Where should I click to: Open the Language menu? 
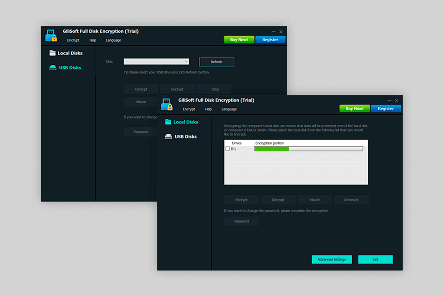(229, 109)
